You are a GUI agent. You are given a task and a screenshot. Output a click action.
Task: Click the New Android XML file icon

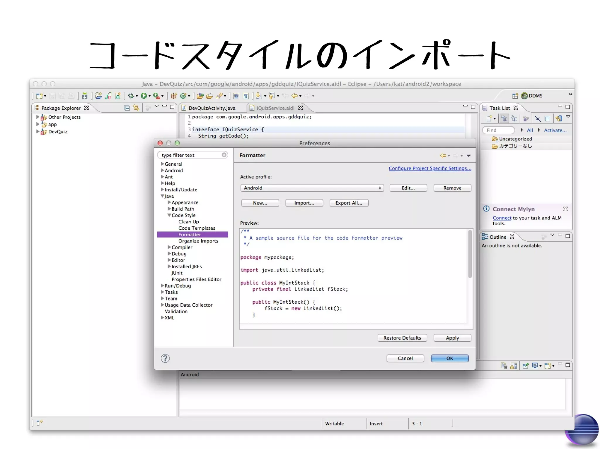coord(118,96)
